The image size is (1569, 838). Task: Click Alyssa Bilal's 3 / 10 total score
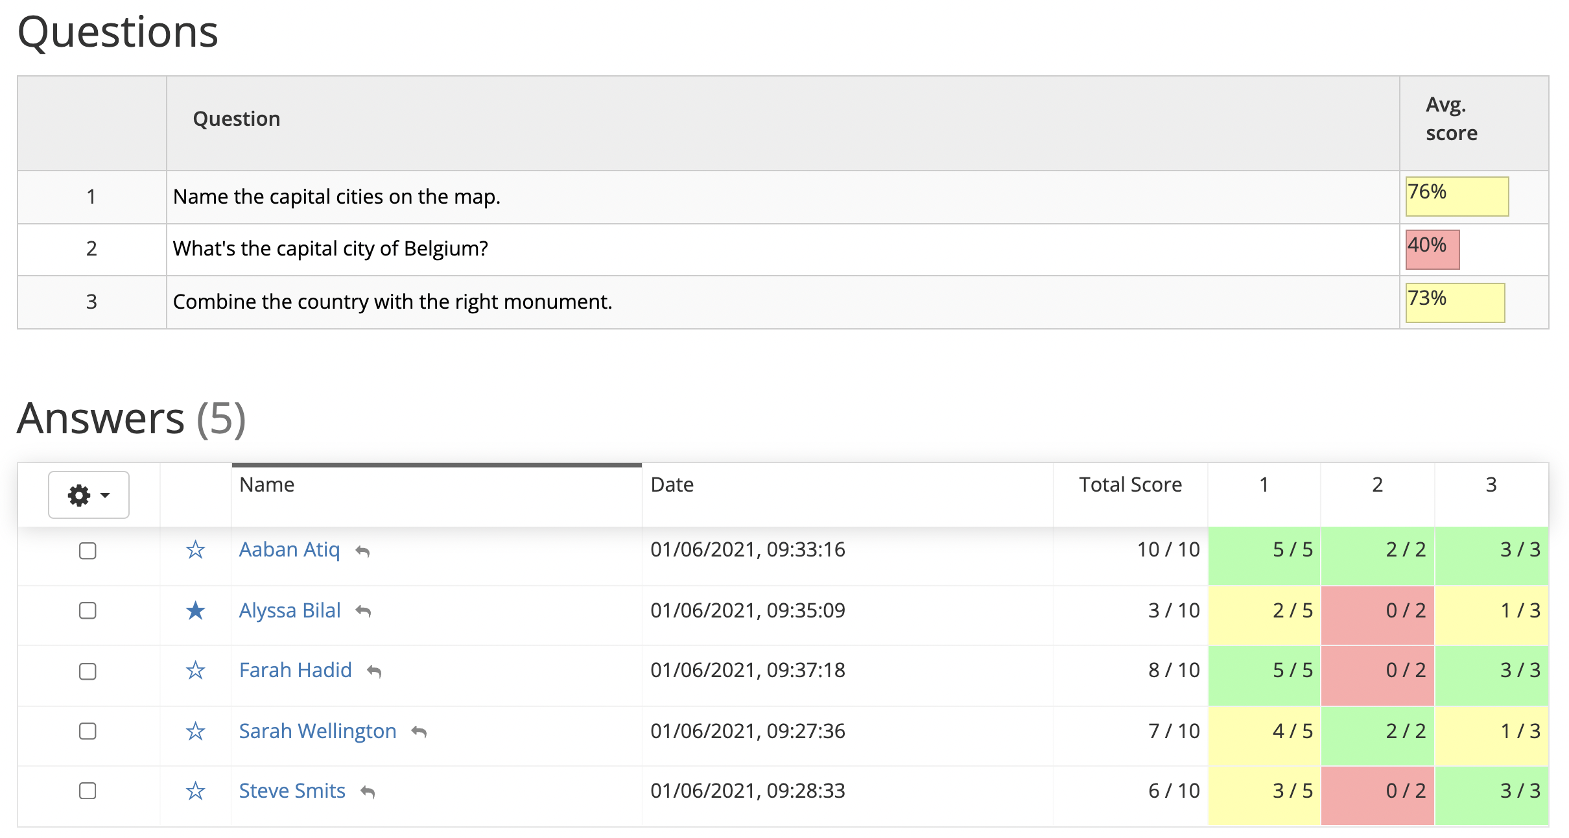pos(1174,610)
